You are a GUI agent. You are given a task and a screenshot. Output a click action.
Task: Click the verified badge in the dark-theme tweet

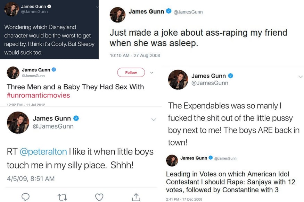[49, 6]
